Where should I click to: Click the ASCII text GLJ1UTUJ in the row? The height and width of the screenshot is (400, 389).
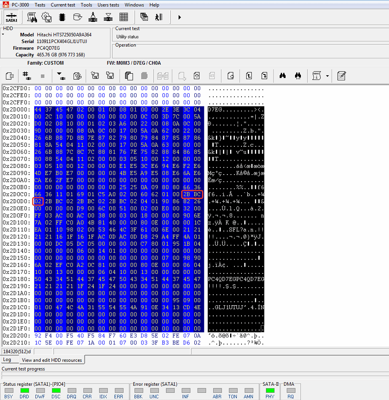[x=229, y=307]
